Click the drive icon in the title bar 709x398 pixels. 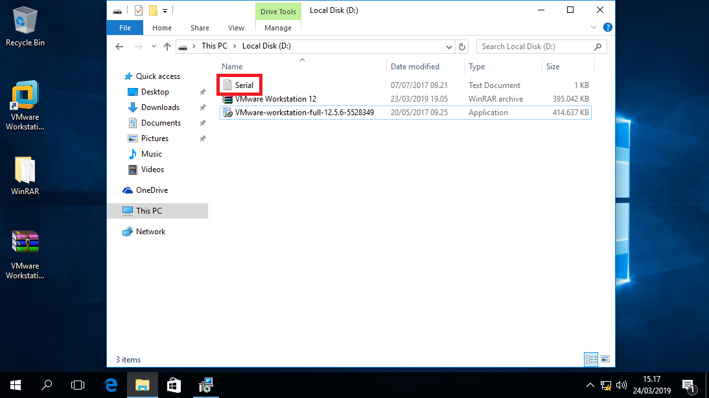(x=117, y=10)
